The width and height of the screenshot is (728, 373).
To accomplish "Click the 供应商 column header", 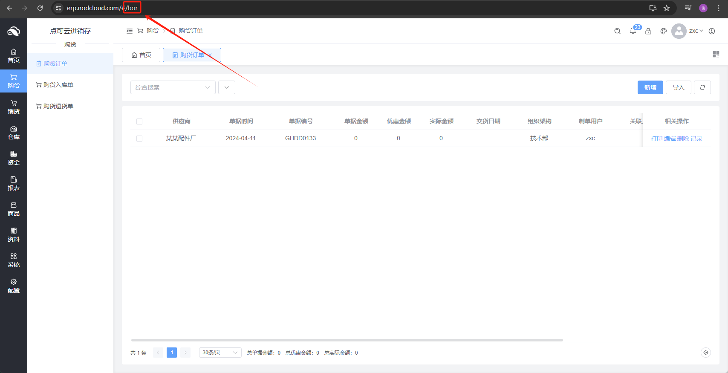I will tap(182, 121).
